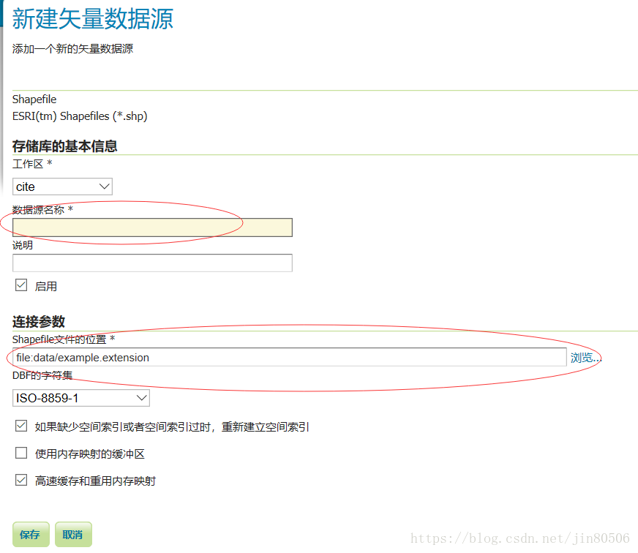Click the 浏览... browse link
This screenshot has height=553, width=638.
pos(585,358)
